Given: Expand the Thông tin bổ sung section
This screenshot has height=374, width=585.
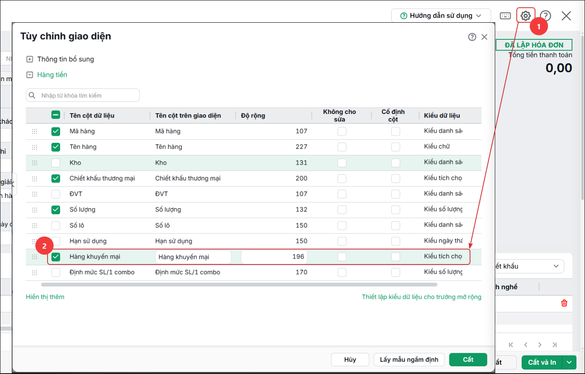Looking at the screenshot, I should click(30, 59).
